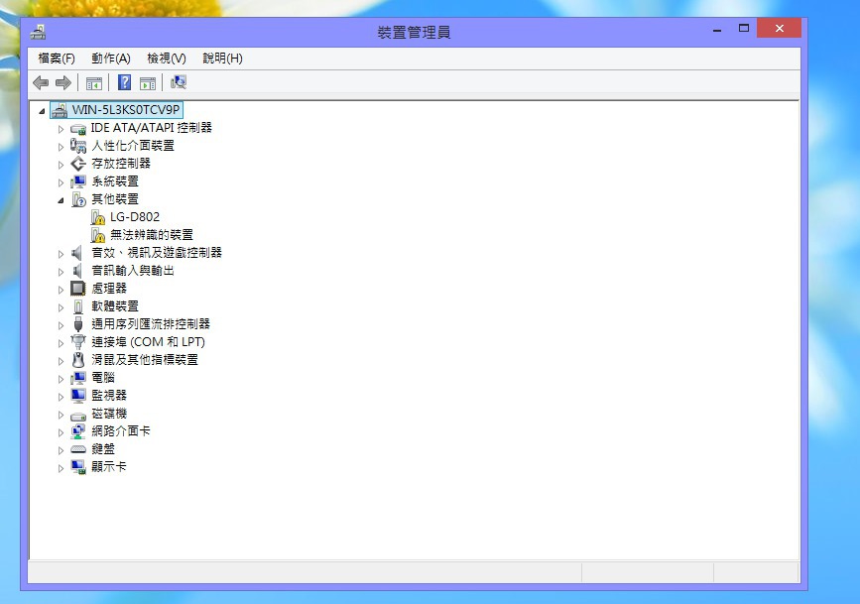Click the IDE ATA/ATAPI 控制器 icon
The height and width of the screenshot is (604, 860).
pyautogui.click(x=78, y=129)
